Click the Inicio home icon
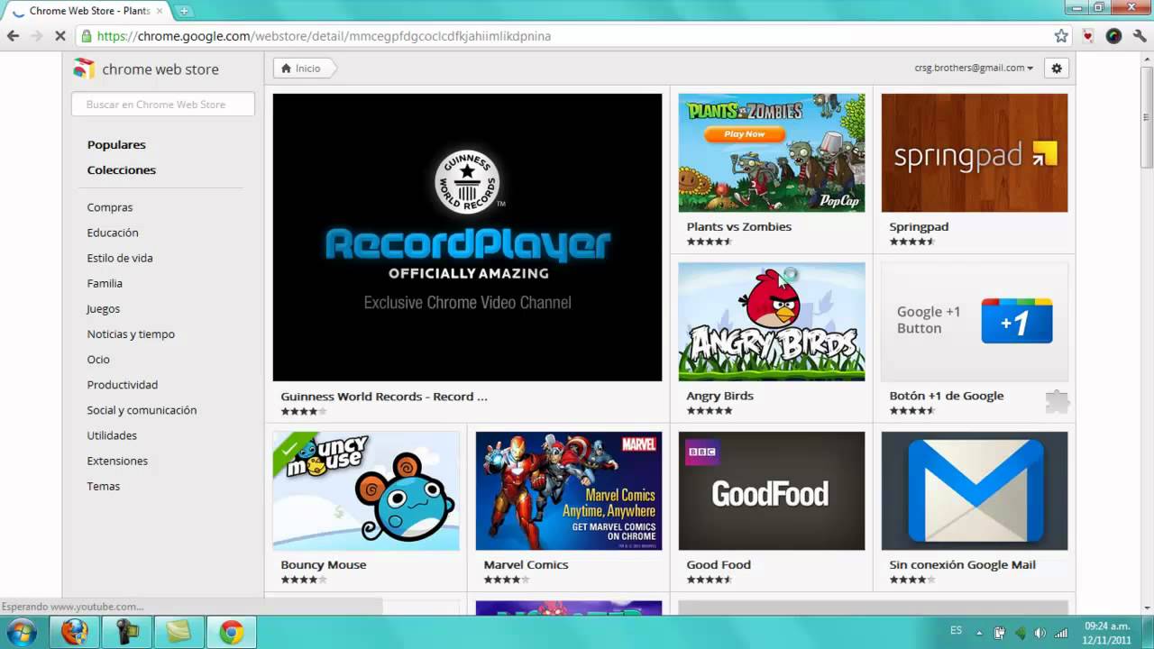The width and height of the screenshot is (1154, 649). coord(286,69)
